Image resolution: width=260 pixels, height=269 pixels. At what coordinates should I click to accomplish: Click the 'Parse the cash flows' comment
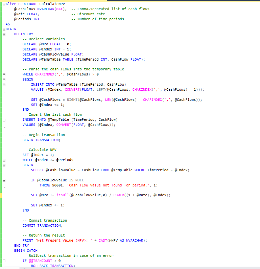click(73, 69)
